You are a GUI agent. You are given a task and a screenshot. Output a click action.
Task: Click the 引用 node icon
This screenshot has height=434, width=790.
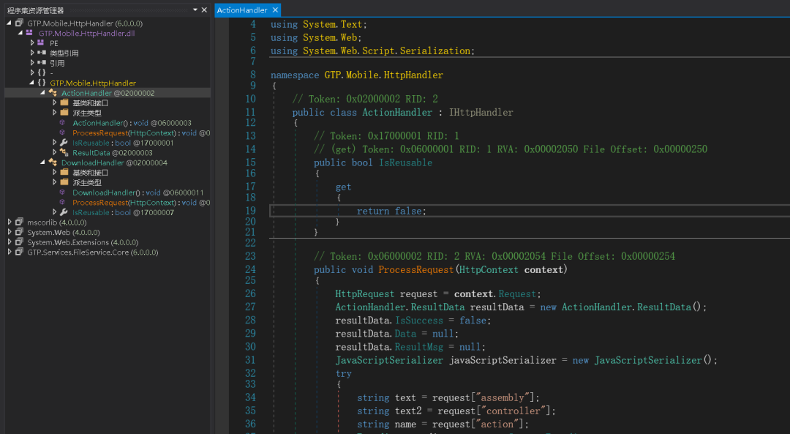point(42,63)
